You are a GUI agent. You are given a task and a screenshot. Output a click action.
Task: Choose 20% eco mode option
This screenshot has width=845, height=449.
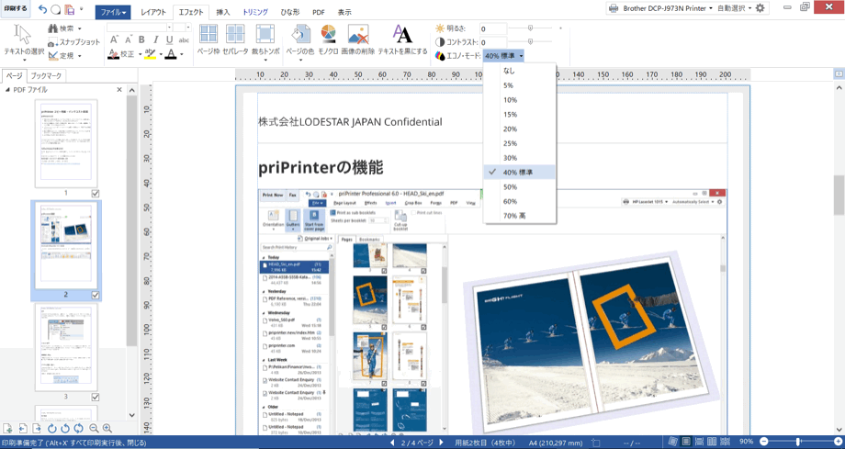[520, 129]
